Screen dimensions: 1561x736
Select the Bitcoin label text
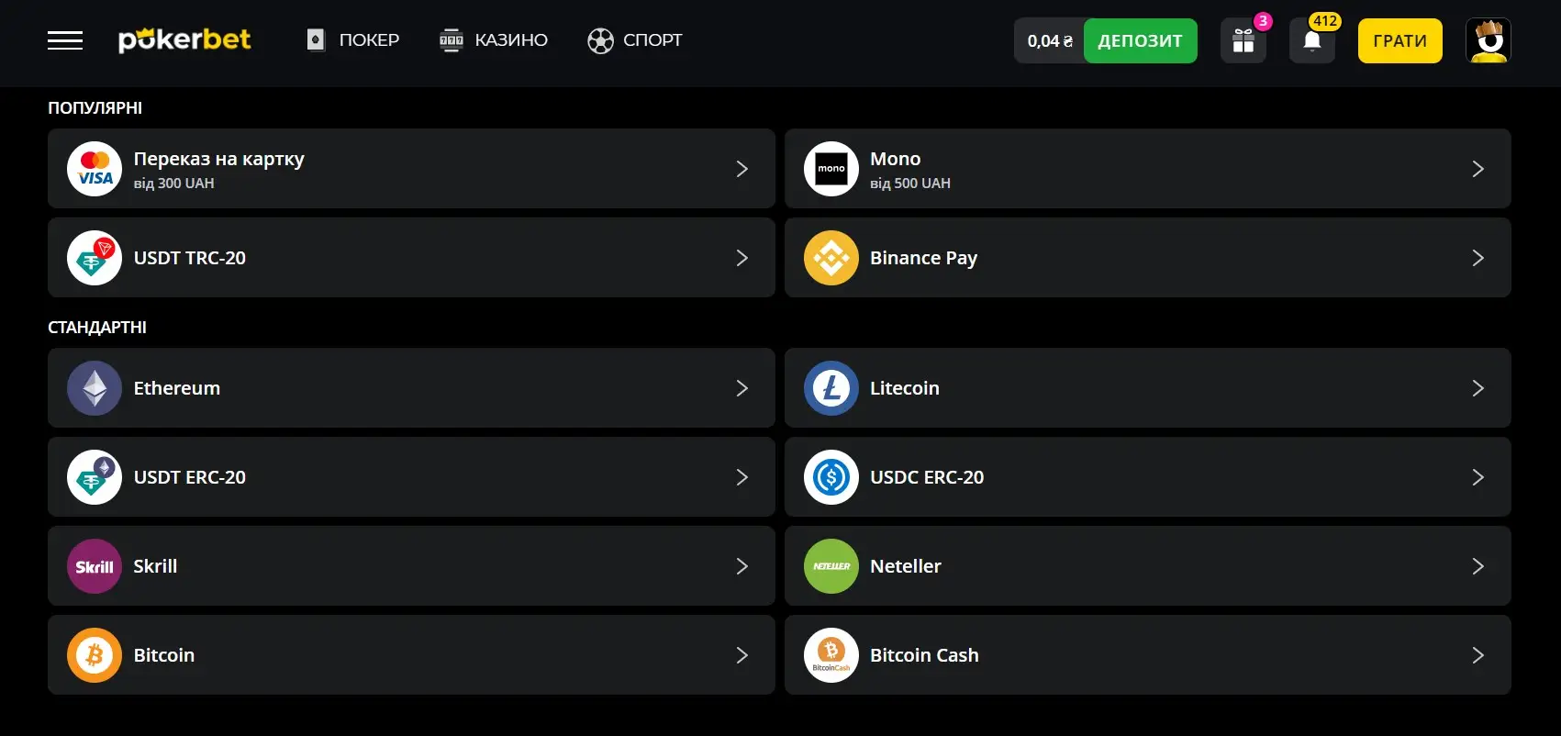pyautogui.click(x=164, y=655)
